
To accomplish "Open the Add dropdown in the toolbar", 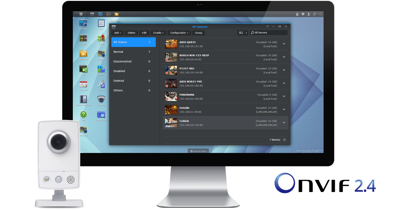I will pos(117,33).
